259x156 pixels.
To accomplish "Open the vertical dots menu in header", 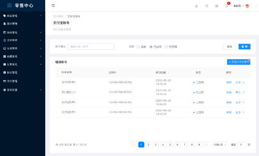I will [x=256, y=6].
